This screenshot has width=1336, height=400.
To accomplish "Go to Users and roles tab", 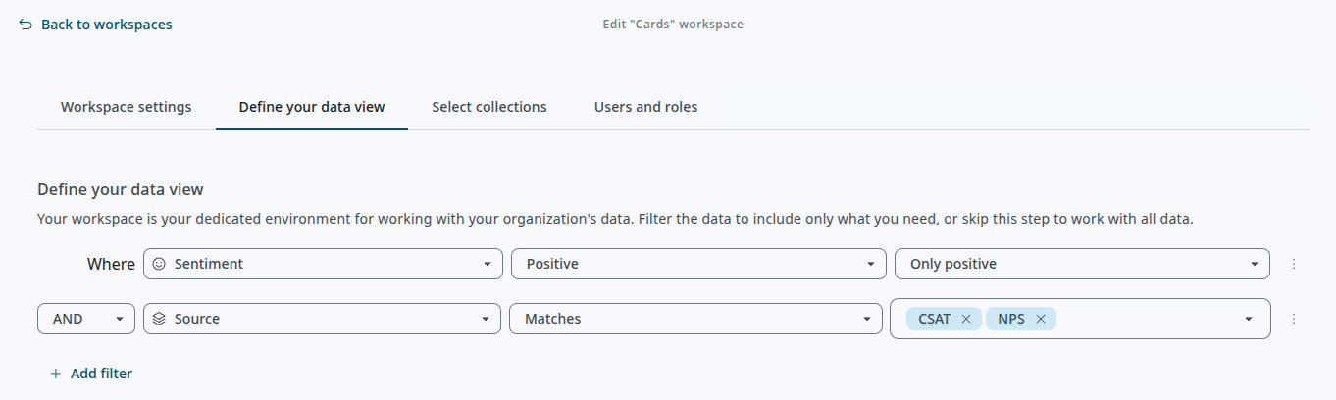I will (645, 107).
